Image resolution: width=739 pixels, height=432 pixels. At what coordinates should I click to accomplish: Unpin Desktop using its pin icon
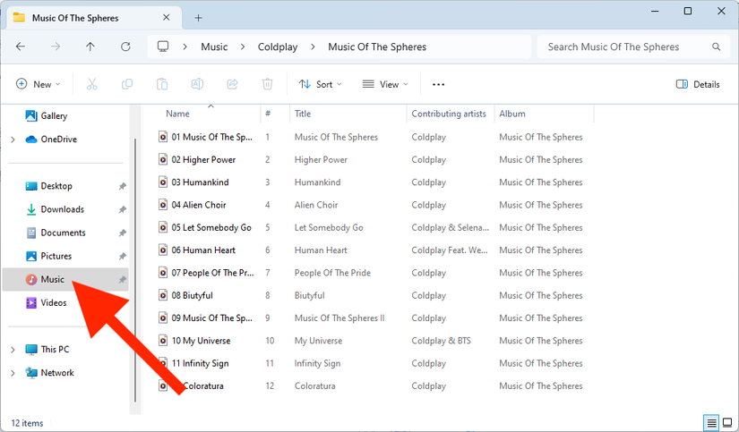(122, 186)
